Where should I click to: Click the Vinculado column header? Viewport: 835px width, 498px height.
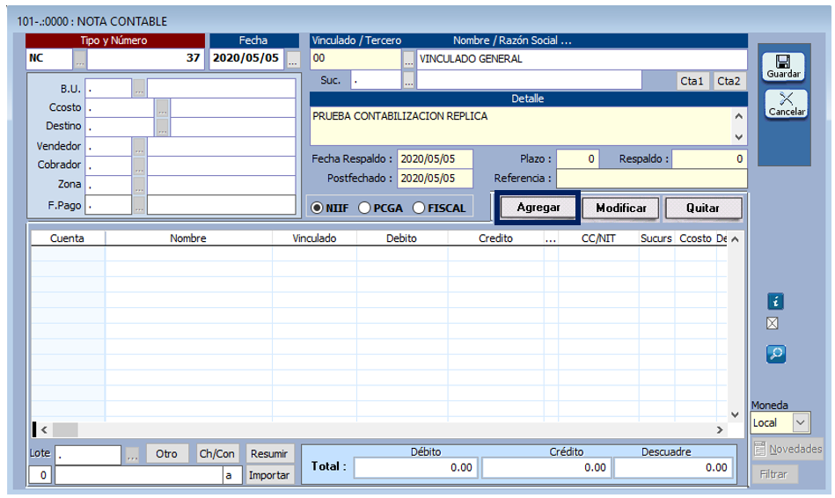point(314,238)
